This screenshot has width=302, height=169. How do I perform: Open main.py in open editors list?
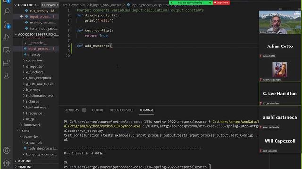click(x=36, y=23)
